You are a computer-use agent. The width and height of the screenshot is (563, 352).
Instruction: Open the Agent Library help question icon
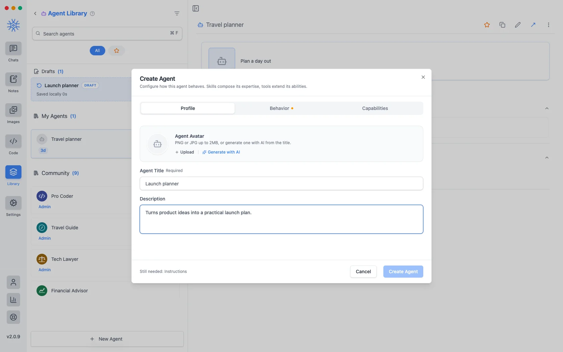click(x=92, y=13)
